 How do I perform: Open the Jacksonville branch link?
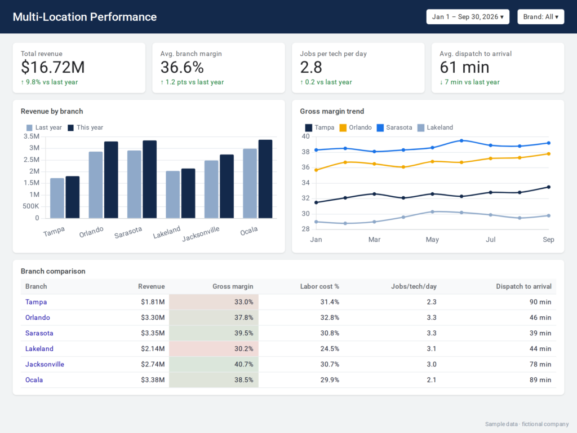(x=45, y=364)
